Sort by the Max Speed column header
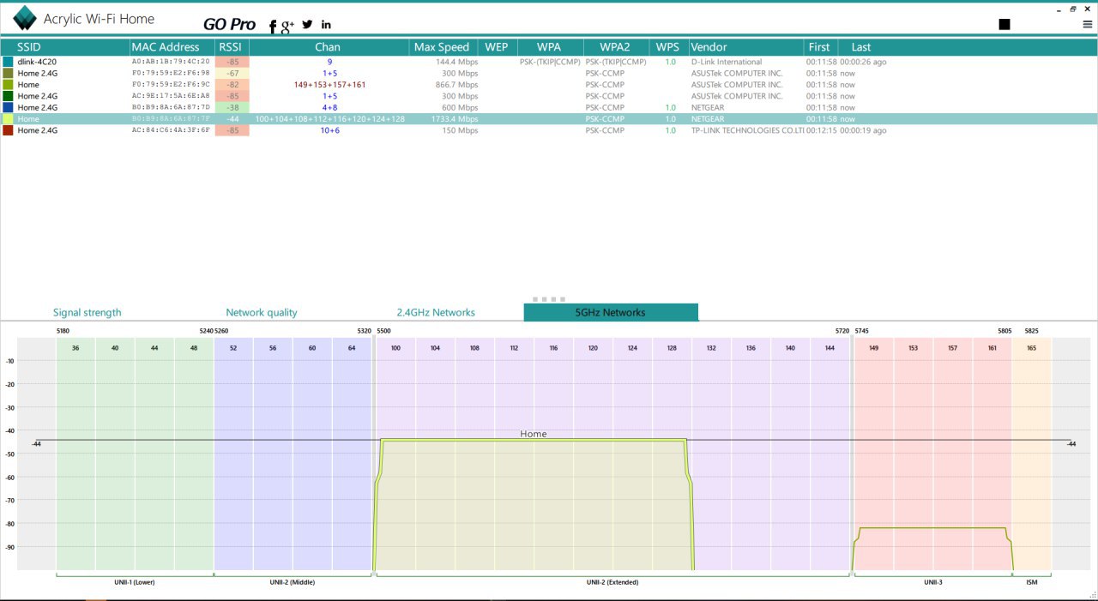Screen dimensions: 1098x601 pos(441,47)
